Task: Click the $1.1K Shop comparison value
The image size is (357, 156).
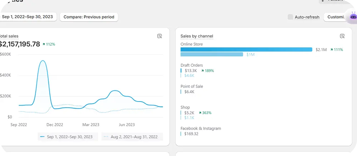Action: point(189,118)
